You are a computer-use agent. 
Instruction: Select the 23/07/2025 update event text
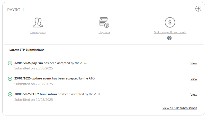tap(33, 78)
